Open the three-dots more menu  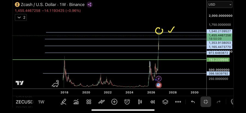pos(178,102)
